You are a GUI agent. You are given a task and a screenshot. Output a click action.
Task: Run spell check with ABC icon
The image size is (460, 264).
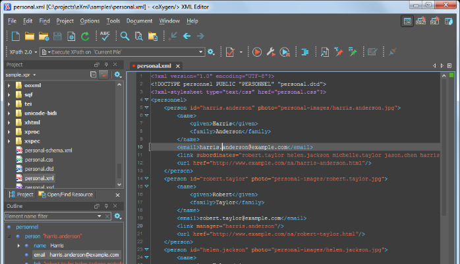coord(105,36)
